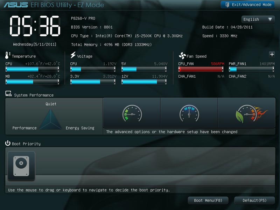Image resolution: width=280 pixels, height=210 pixels.
Task: Expand fan speed panel with plus icon
Action: [272, 54]
